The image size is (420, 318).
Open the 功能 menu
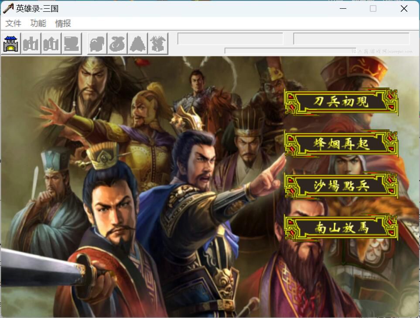38,23
